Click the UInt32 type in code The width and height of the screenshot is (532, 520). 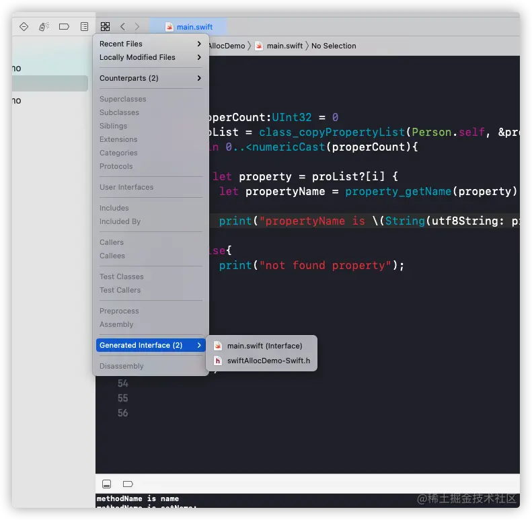pos(292,118)
